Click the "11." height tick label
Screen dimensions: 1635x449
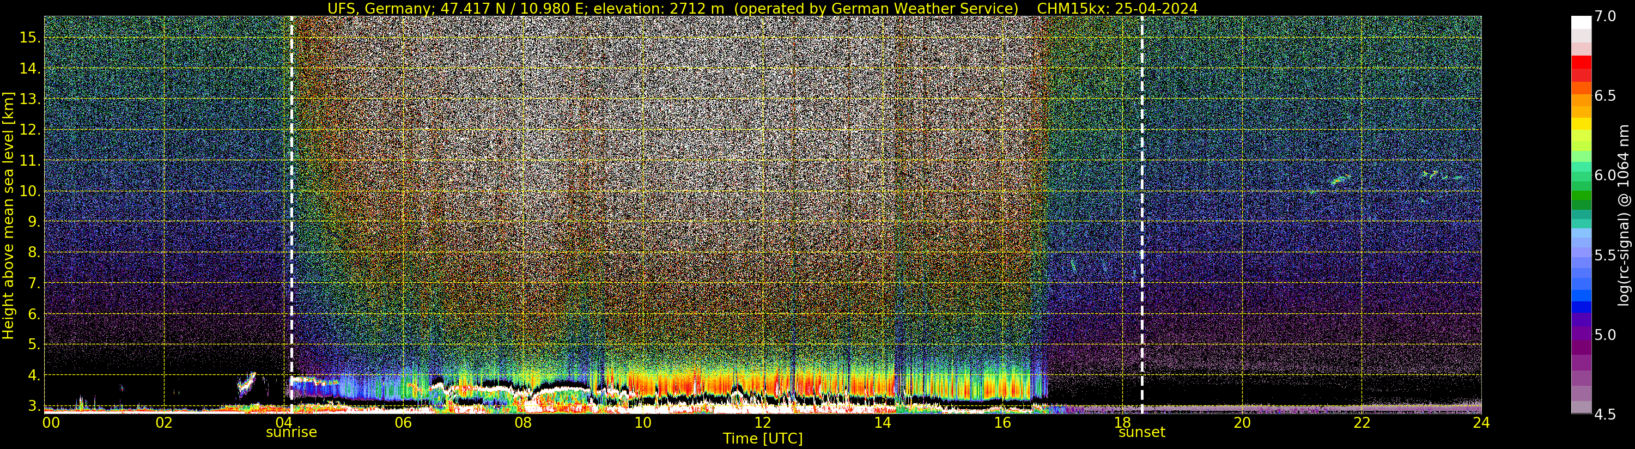tap(30, 161)
